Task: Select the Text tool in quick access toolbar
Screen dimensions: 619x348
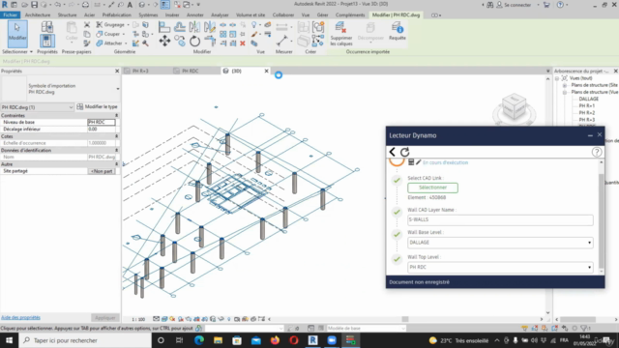Action: tap(130, 5)
